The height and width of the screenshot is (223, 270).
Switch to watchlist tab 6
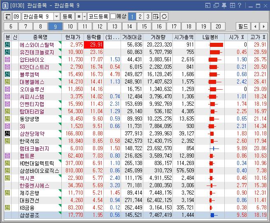[x=11, y=26]
